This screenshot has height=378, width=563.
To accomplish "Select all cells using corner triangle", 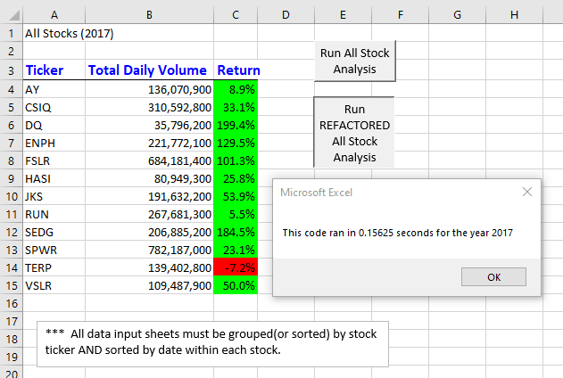I will pyautogui.click(x=12, y=14).
